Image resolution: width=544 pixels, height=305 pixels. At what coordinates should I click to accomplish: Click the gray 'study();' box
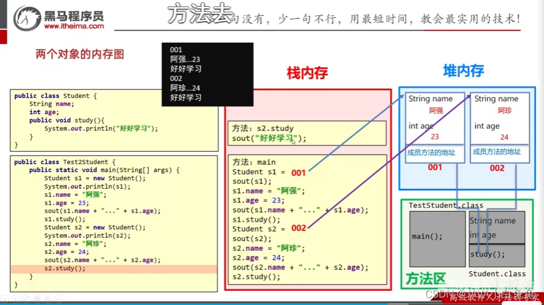(497, 256)
